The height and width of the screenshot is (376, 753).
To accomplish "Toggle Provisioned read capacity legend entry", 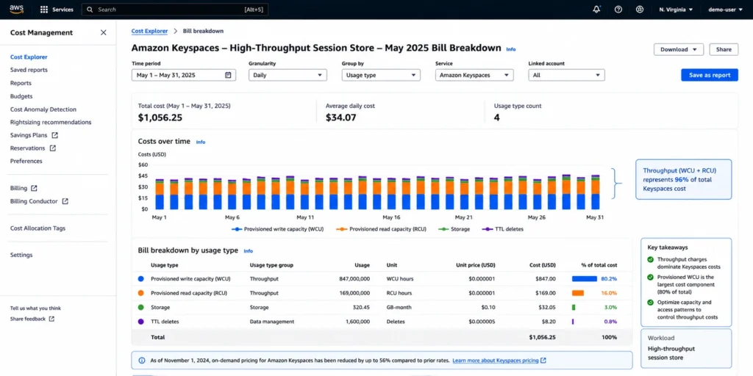I will (382, 229).
